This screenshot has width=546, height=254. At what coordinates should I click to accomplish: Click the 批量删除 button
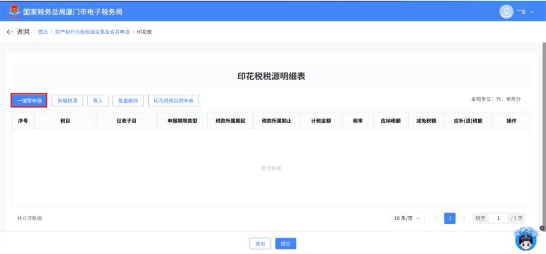pos(128,101)
